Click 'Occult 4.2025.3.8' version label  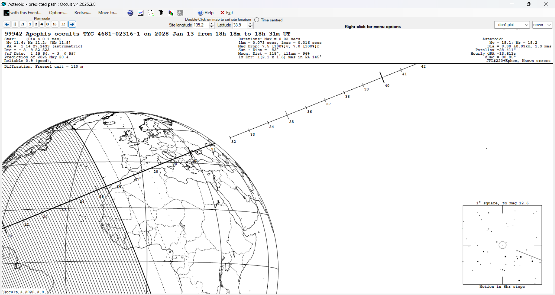pos(24,292)
